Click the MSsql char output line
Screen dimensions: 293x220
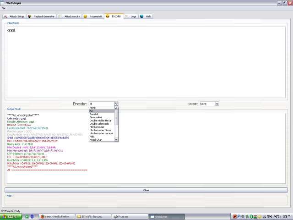[x=41, y=163]
